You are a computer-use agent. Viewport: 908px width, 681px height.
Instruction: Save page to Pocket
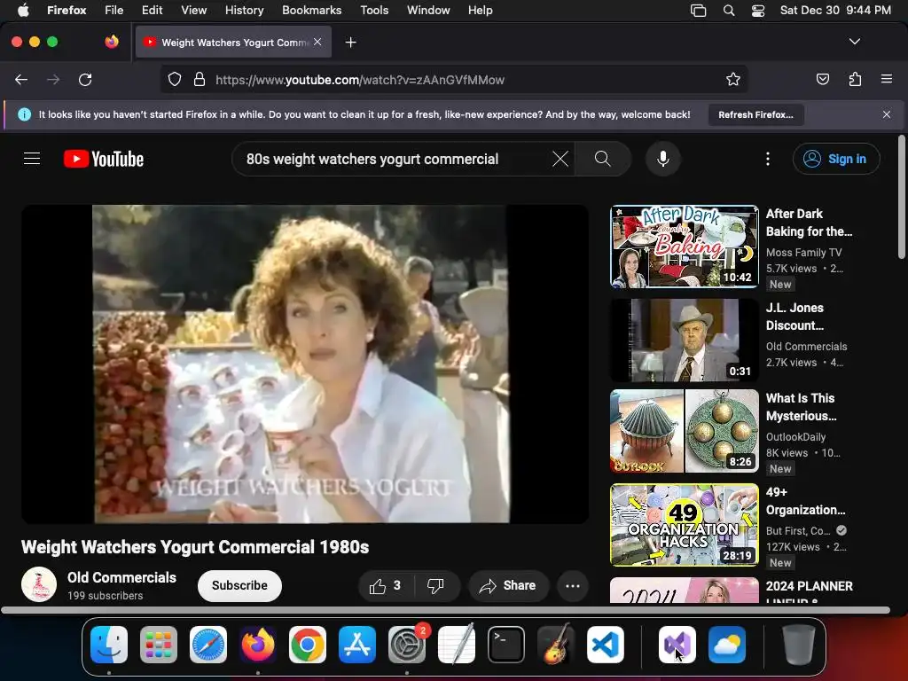822,79
